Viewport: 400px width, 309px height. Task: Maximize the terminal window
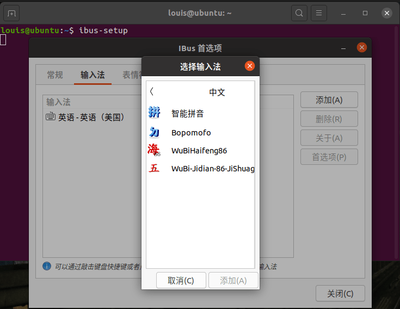click(365, 13)
